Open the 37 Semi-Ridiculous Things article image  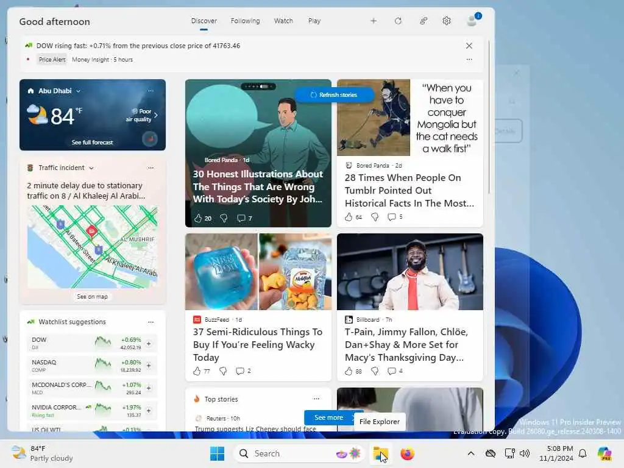click(x=258, y=272)
